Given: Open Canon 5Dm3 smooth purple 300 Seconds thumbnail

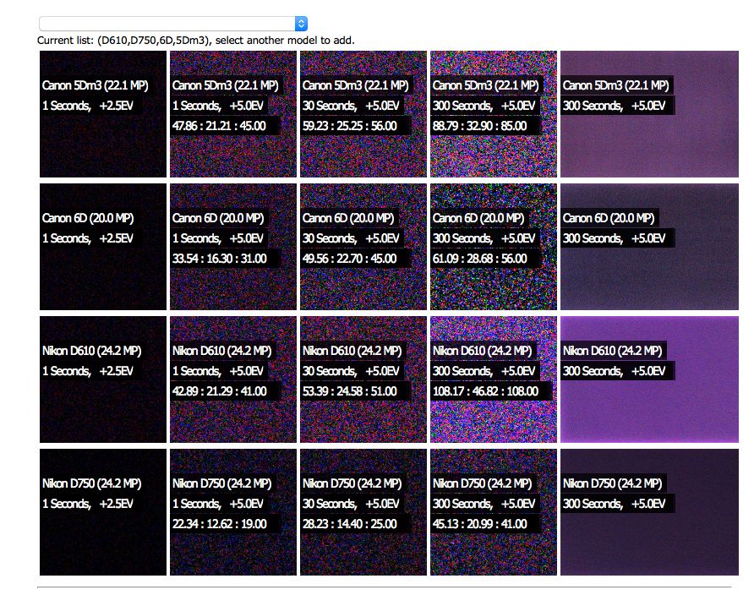Looking at the screenshot, I should [x=650, y=114].
